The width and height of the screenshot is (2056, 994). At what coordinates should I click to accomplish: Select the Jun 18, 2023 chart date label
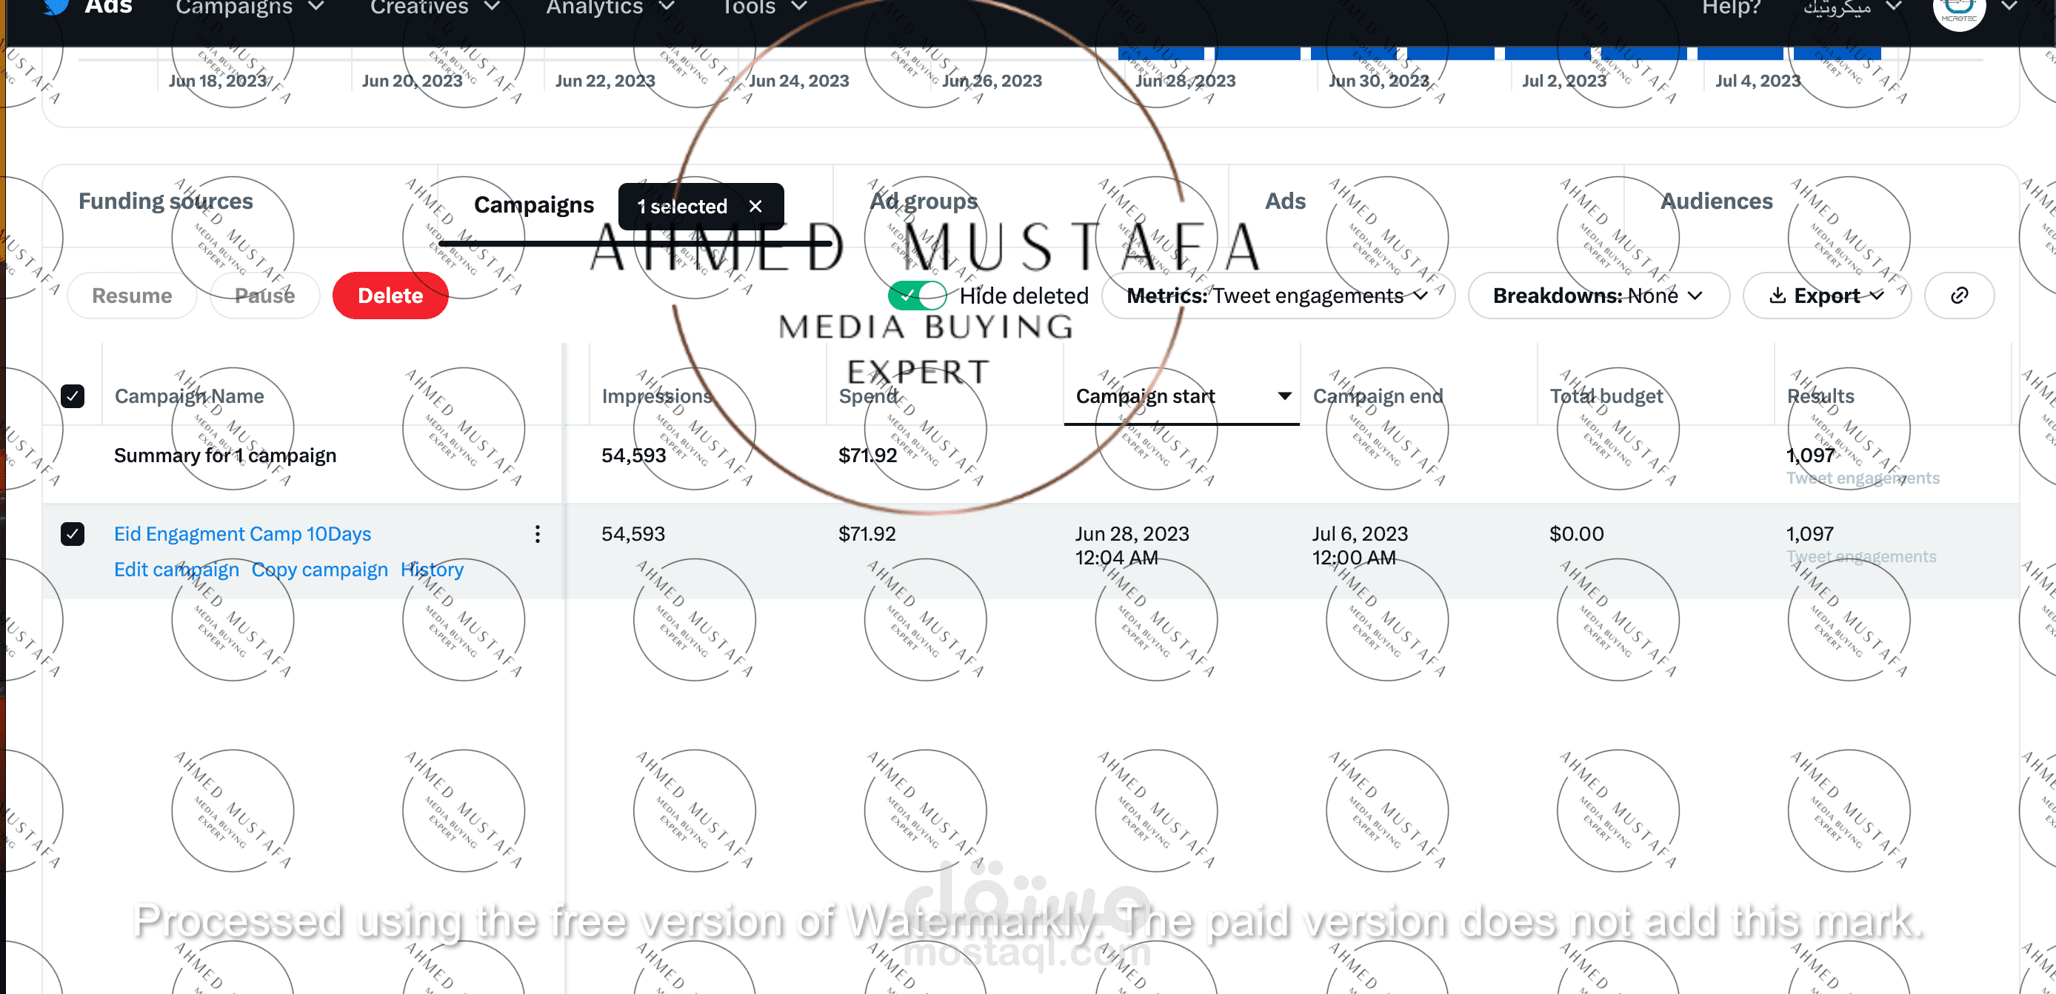(x=217, y=81)
